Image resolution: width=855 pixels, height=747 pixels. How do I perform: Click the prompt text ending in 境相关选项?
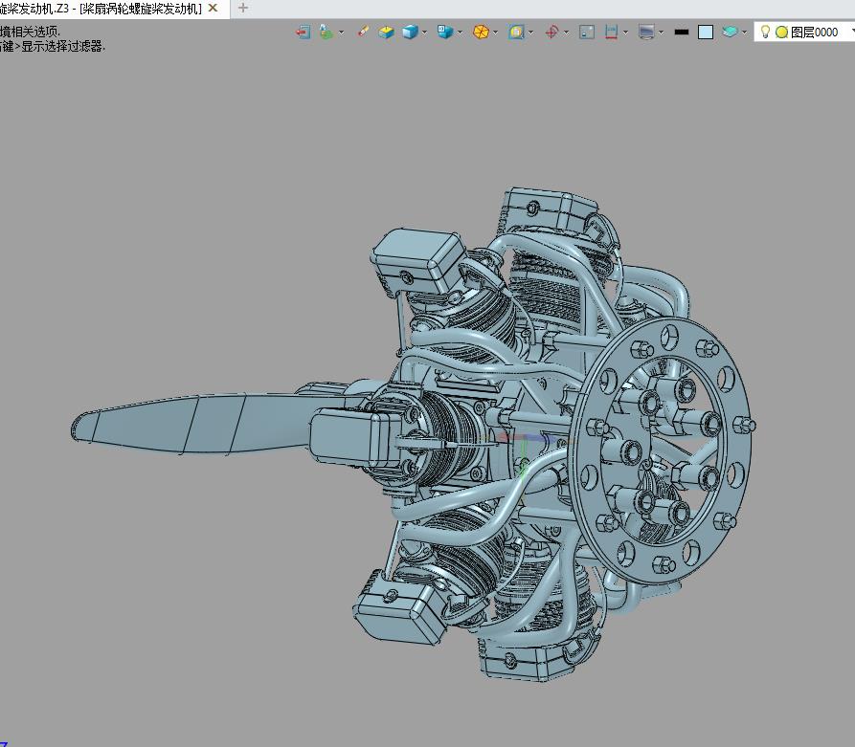click(30, 32)
